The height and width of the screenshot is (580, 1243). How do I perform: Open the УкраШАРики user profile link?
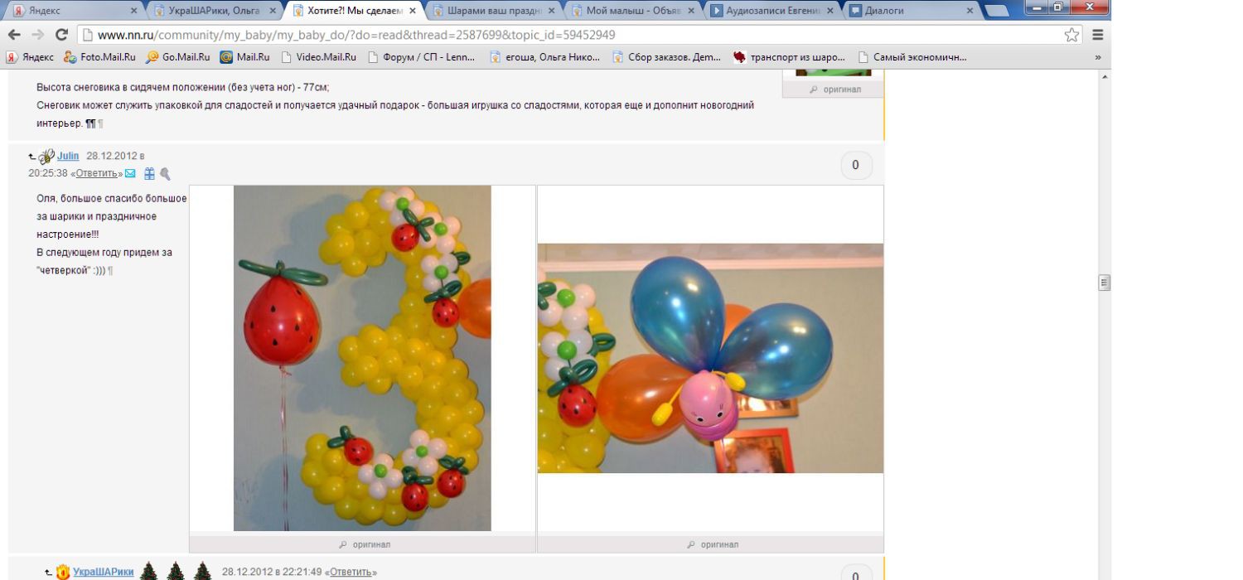pos(104,572)
